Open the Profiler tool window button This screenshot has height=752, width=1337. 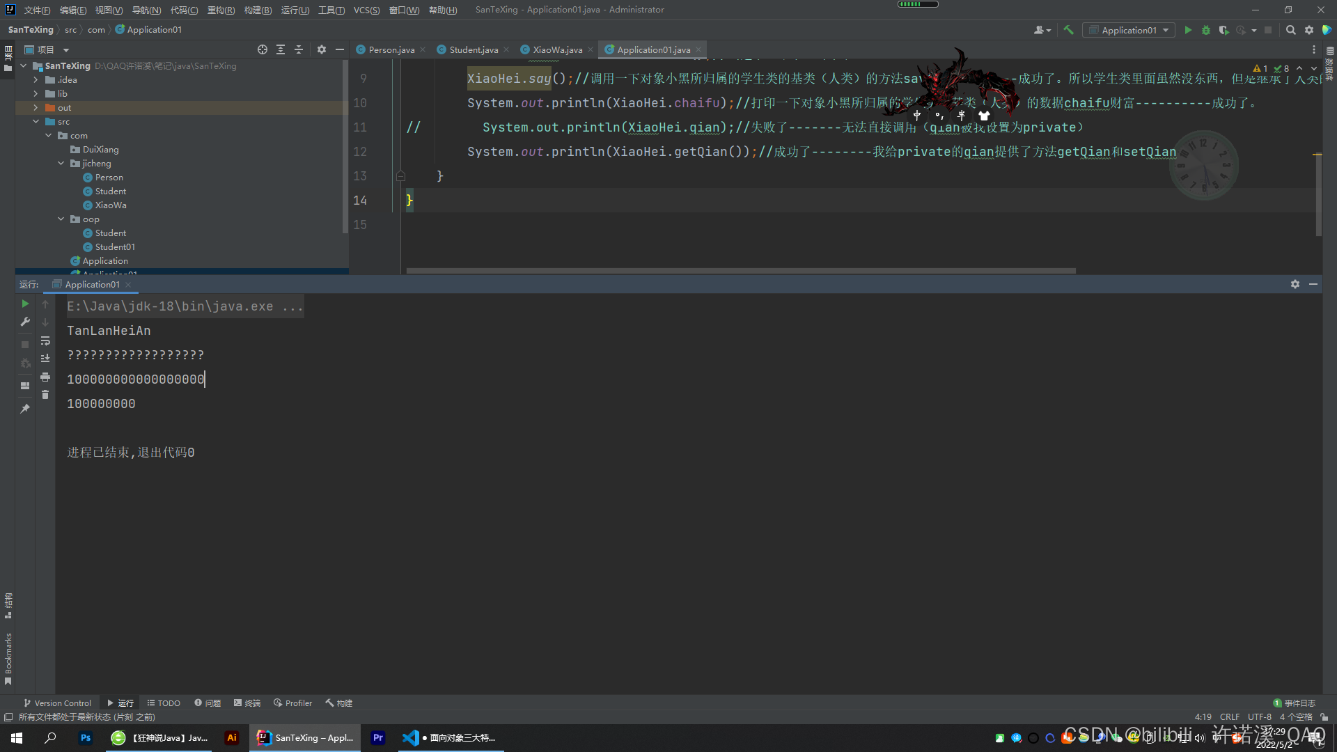(292, 703)
